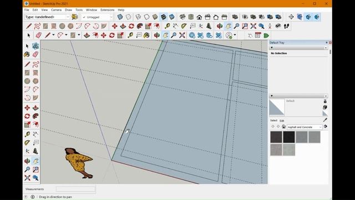The image size is (355, 200).
Task: Toggle Display Section Cuts
Action: [x=308, y=17]
